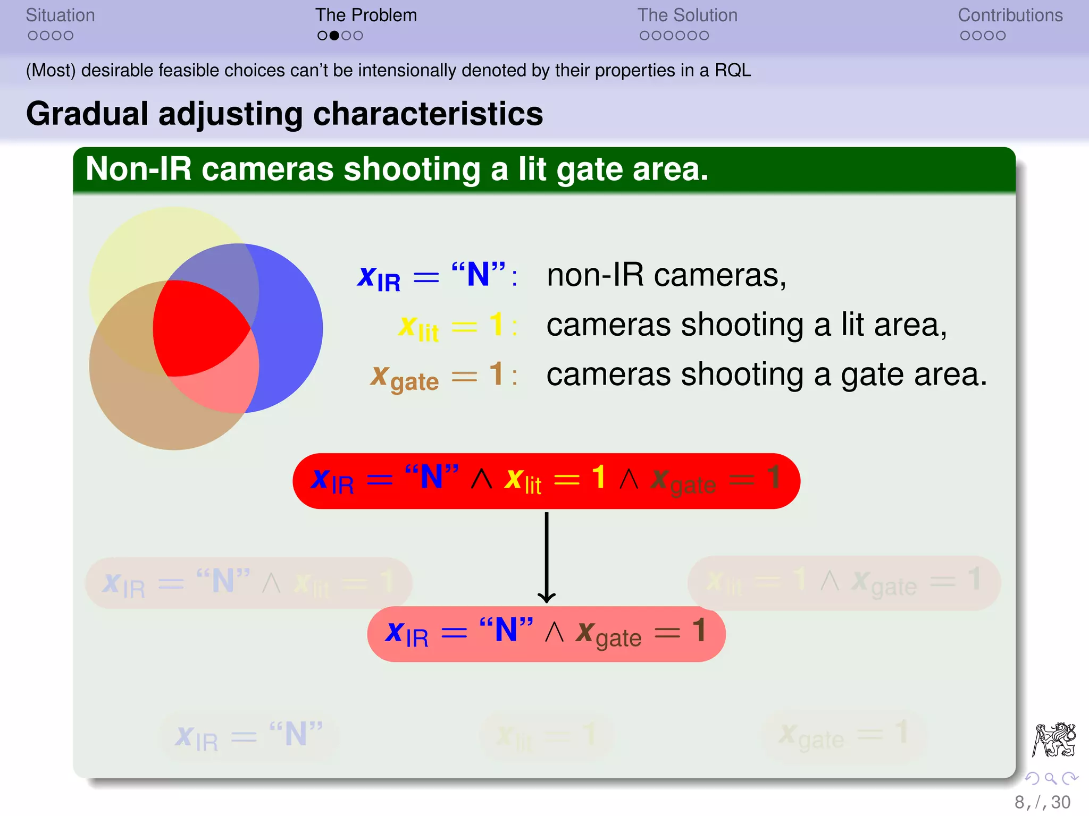Click the university lion logo
Image resolution: width=1089 pixels, height=816 pixels.
pyautogui.click(x=1054, y=739)
